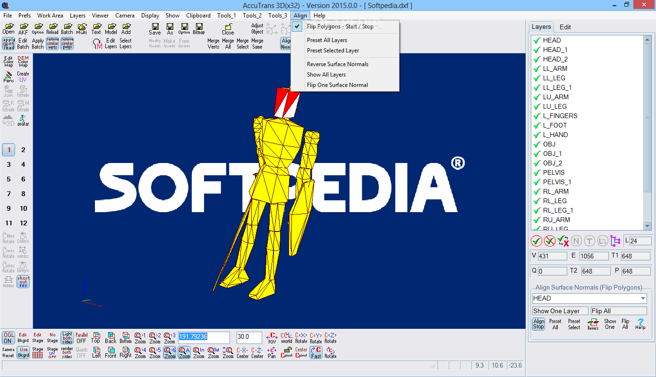Viewport: 656px width, 377px height.
Task: Click the Save file icon
Action: [155, 29]
